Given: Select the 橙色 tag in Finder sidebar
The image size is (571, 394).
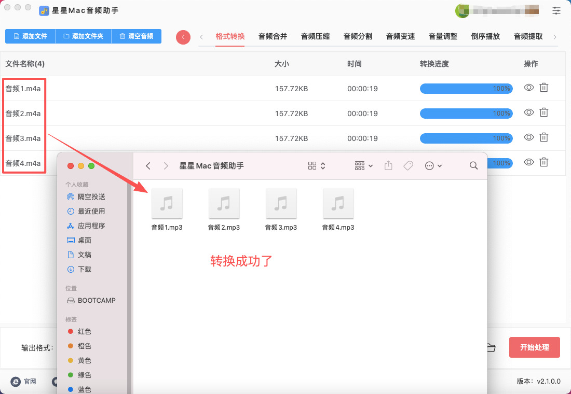Looking at the screenshot, I should point(79,346).
